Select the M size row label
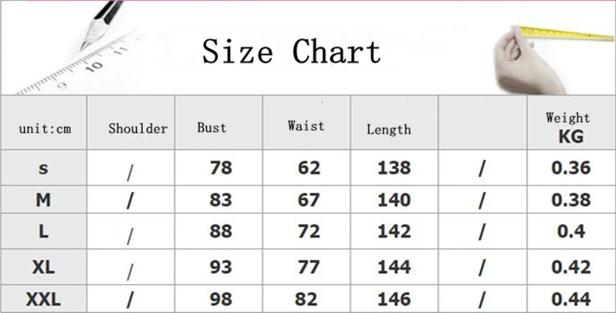 pos(43,200)
